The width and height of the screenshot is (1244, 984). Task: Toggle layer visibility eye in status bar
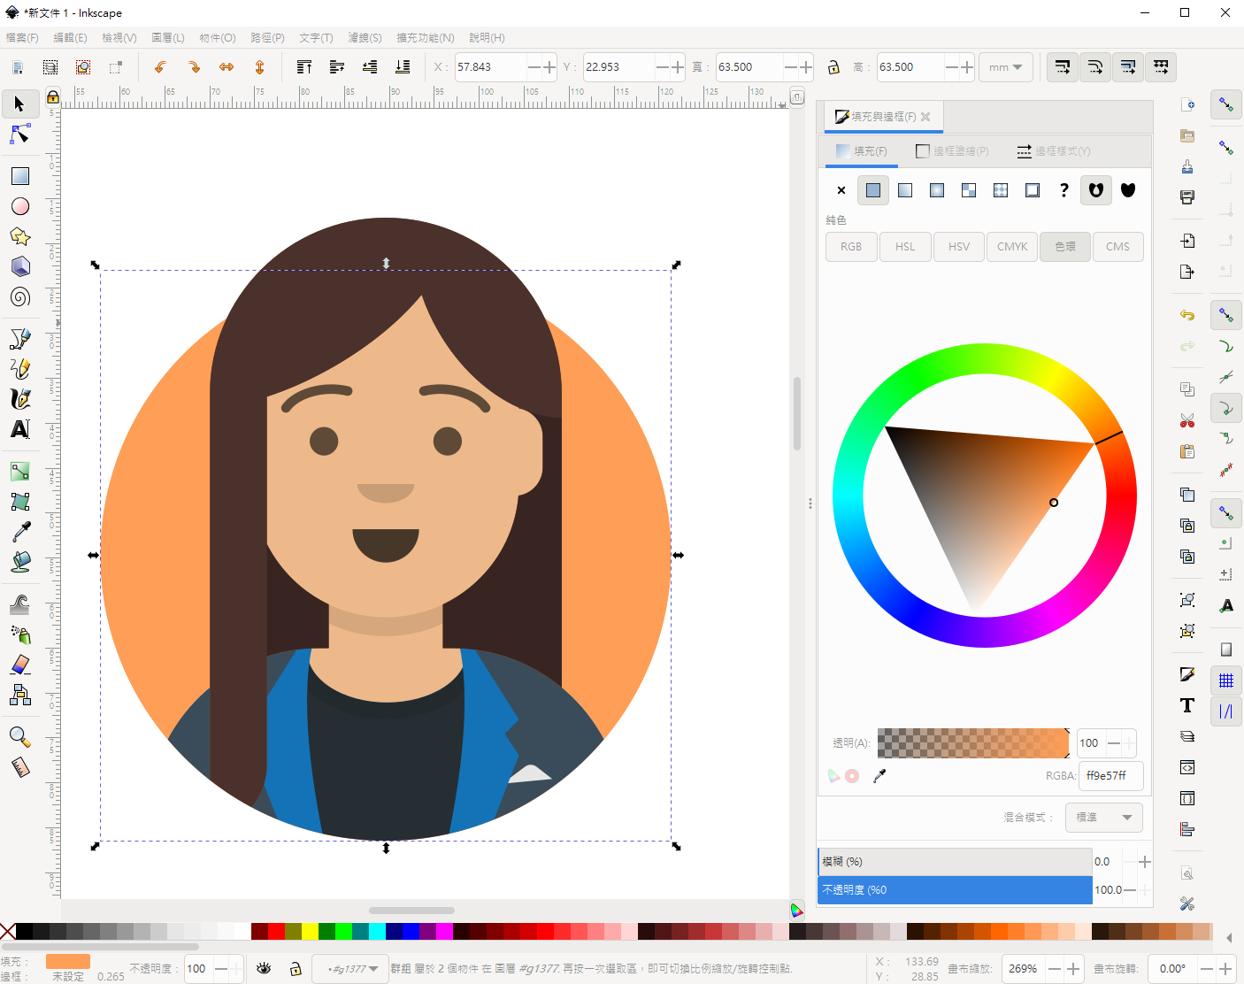click(264, 969)
